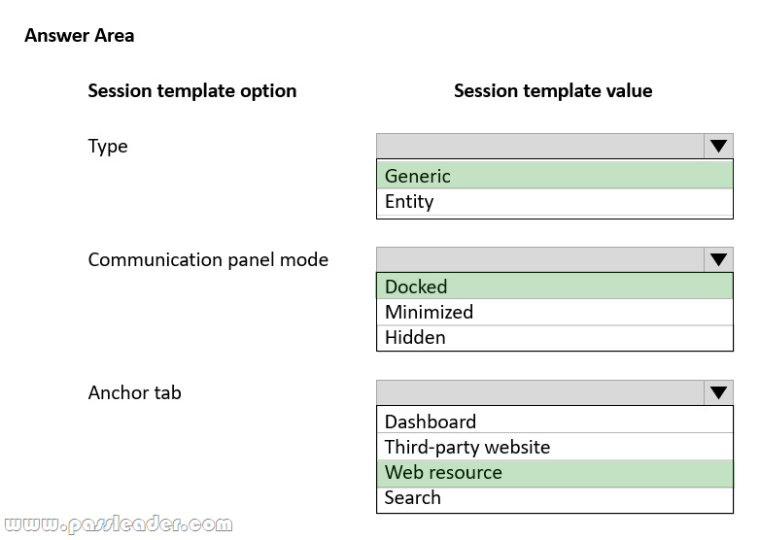Viewport: 760px width, 540px height.
Task: Click the Communication panel mode label
Action: pyautogui.click(x=208, y=260)
